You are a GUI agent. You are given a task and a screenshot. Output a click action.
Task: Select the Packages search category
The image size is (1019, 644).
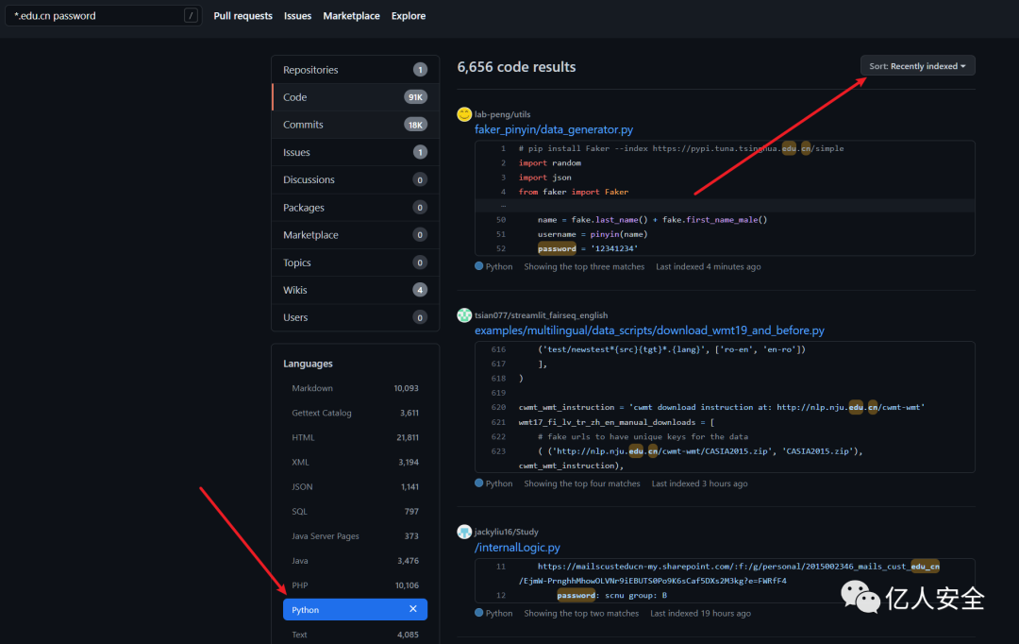(356, 208)
